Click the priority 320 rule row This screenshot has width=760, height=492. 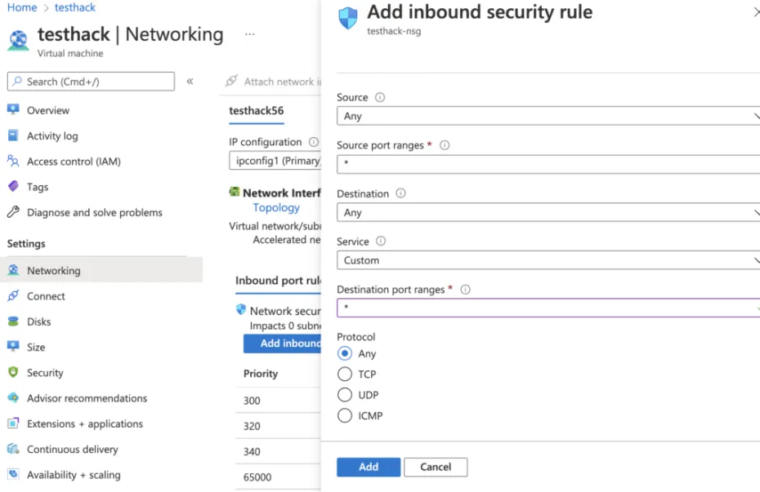click(278, 426)
